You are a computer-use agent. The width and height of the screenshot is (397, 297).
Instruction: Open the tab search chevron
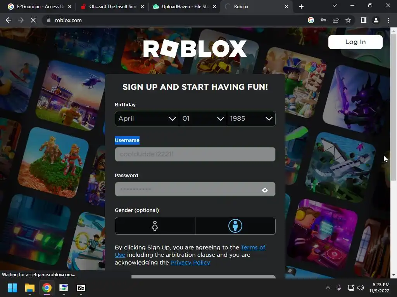click(335, 5)
